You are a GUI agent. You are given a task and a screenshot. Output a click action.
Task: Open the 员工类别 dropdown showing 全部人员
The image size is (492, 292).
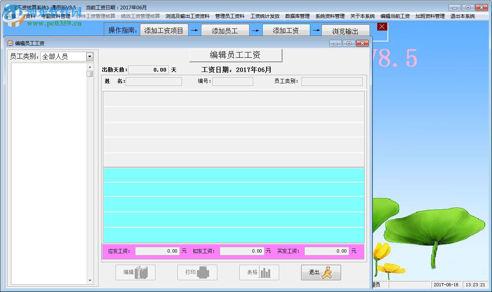tap(90, 56)
